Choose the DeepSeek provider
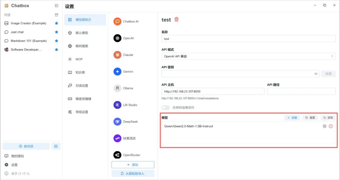The height and width of the screenshot is (180, 340). point(133,122)
